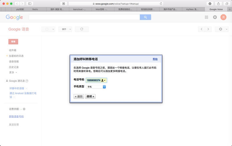Open the 手机类型 phone type dropdown
Image resolution: width=232 pixels, height=146 pixels.
click(x=96, y=87)
